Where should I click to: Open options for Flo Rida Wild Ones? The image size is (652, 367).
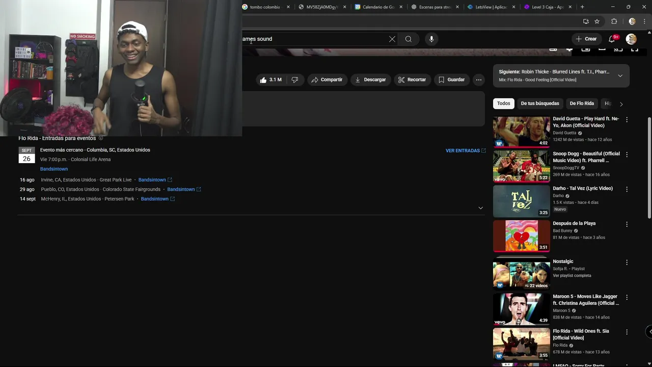627,332
